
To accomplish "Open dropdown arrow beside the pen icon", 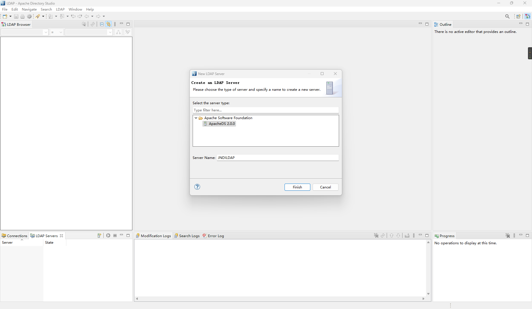I will pos(43,16).
